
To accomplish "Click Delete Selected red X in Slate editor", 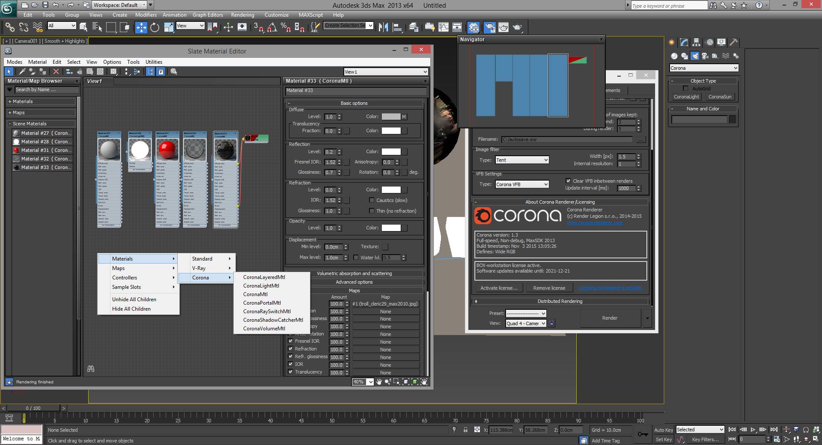I will click(56, 71).
